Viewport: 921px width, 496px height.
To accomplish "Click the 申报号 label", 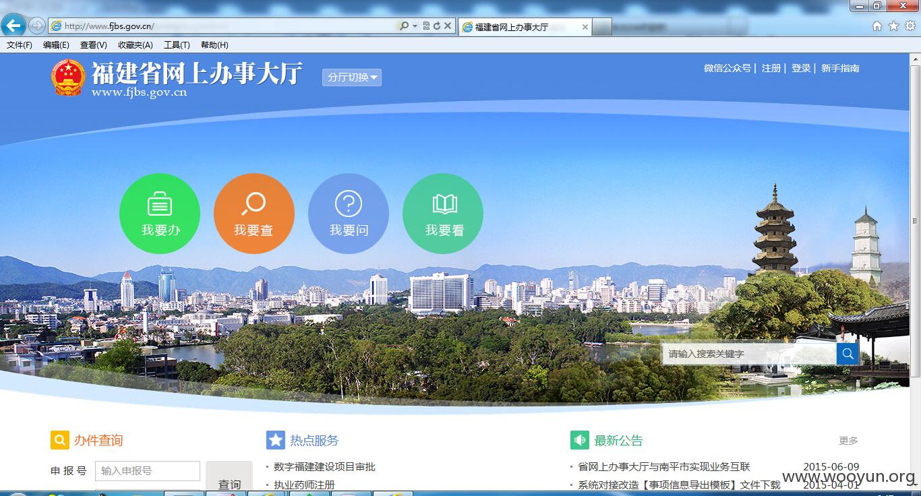I will tap(69, 470).
